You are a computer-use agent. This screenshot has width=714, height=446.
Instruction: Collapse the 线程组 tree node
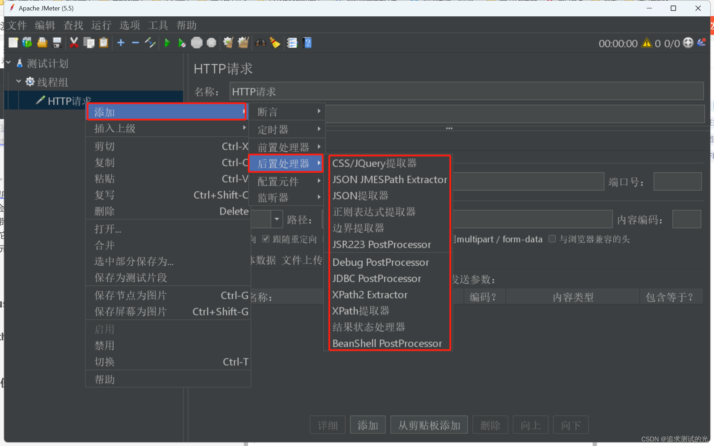pos(19,82)
